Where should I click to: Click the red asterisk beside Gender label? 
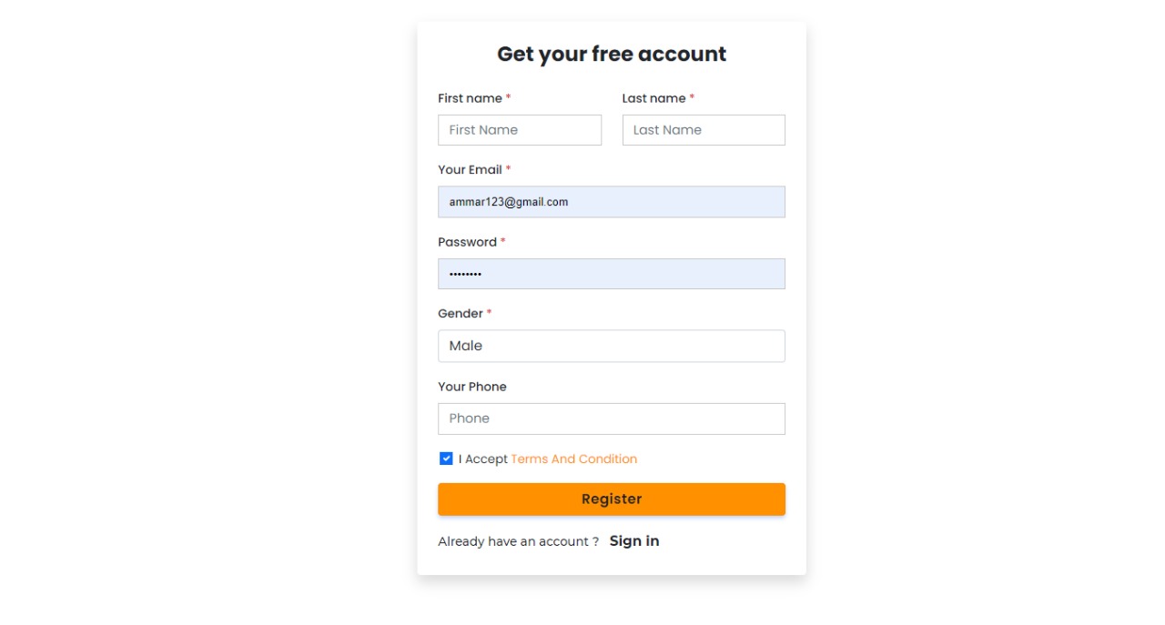(x=489, y=313)
